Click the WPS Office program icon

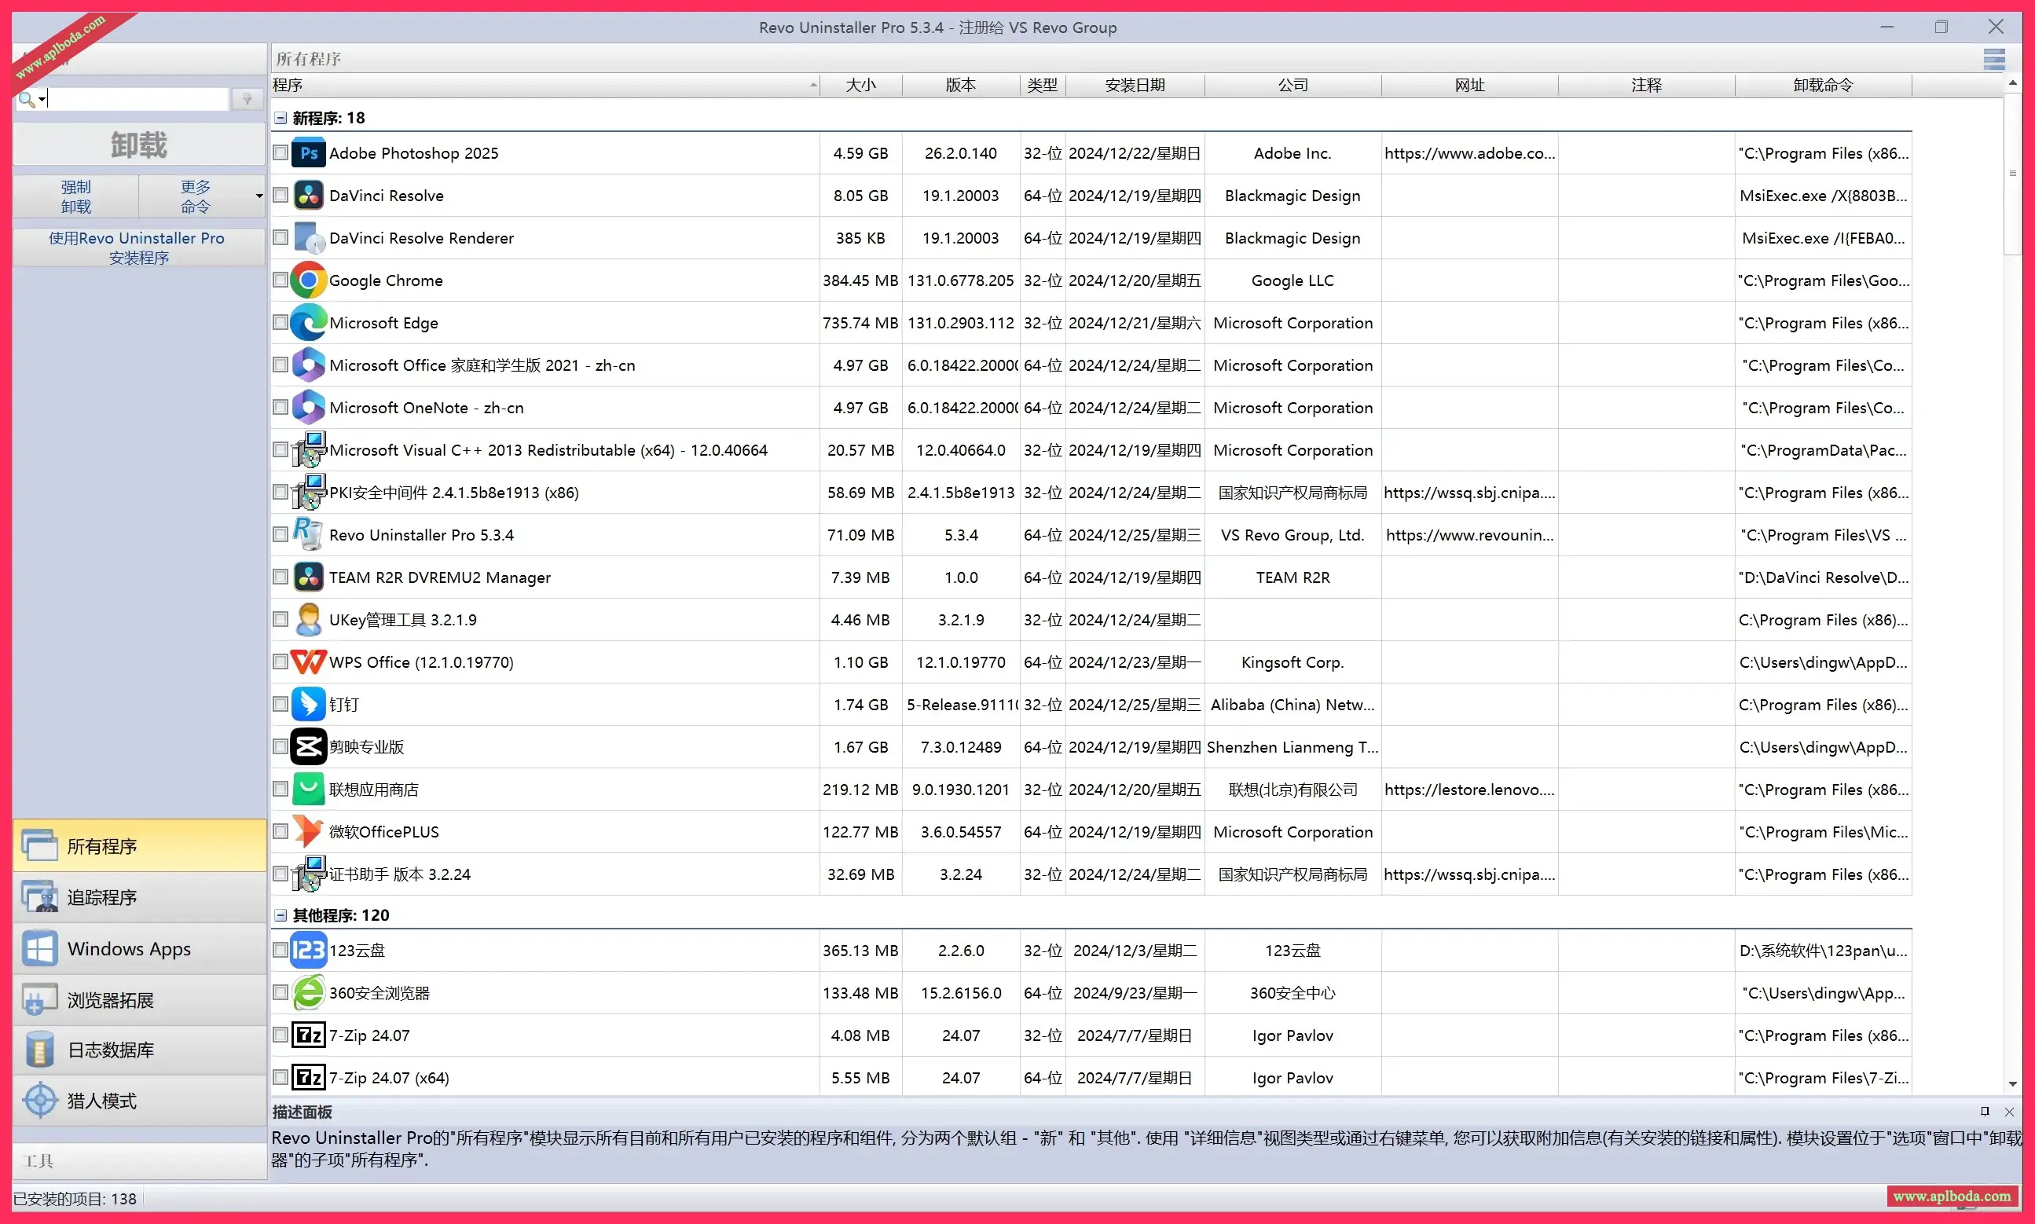[308, 661]
